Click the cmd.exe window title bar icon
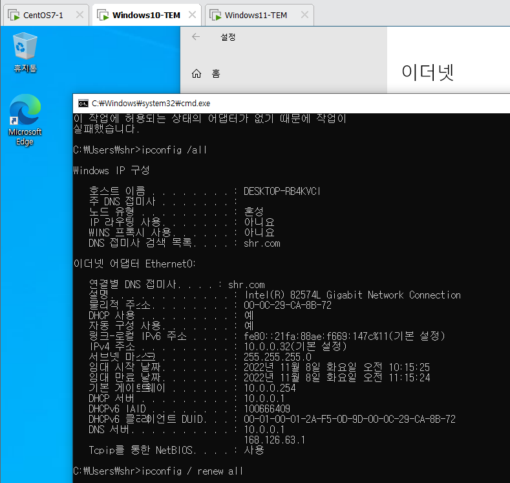Viewport: 510px width, 483px height. pos(83,104)
